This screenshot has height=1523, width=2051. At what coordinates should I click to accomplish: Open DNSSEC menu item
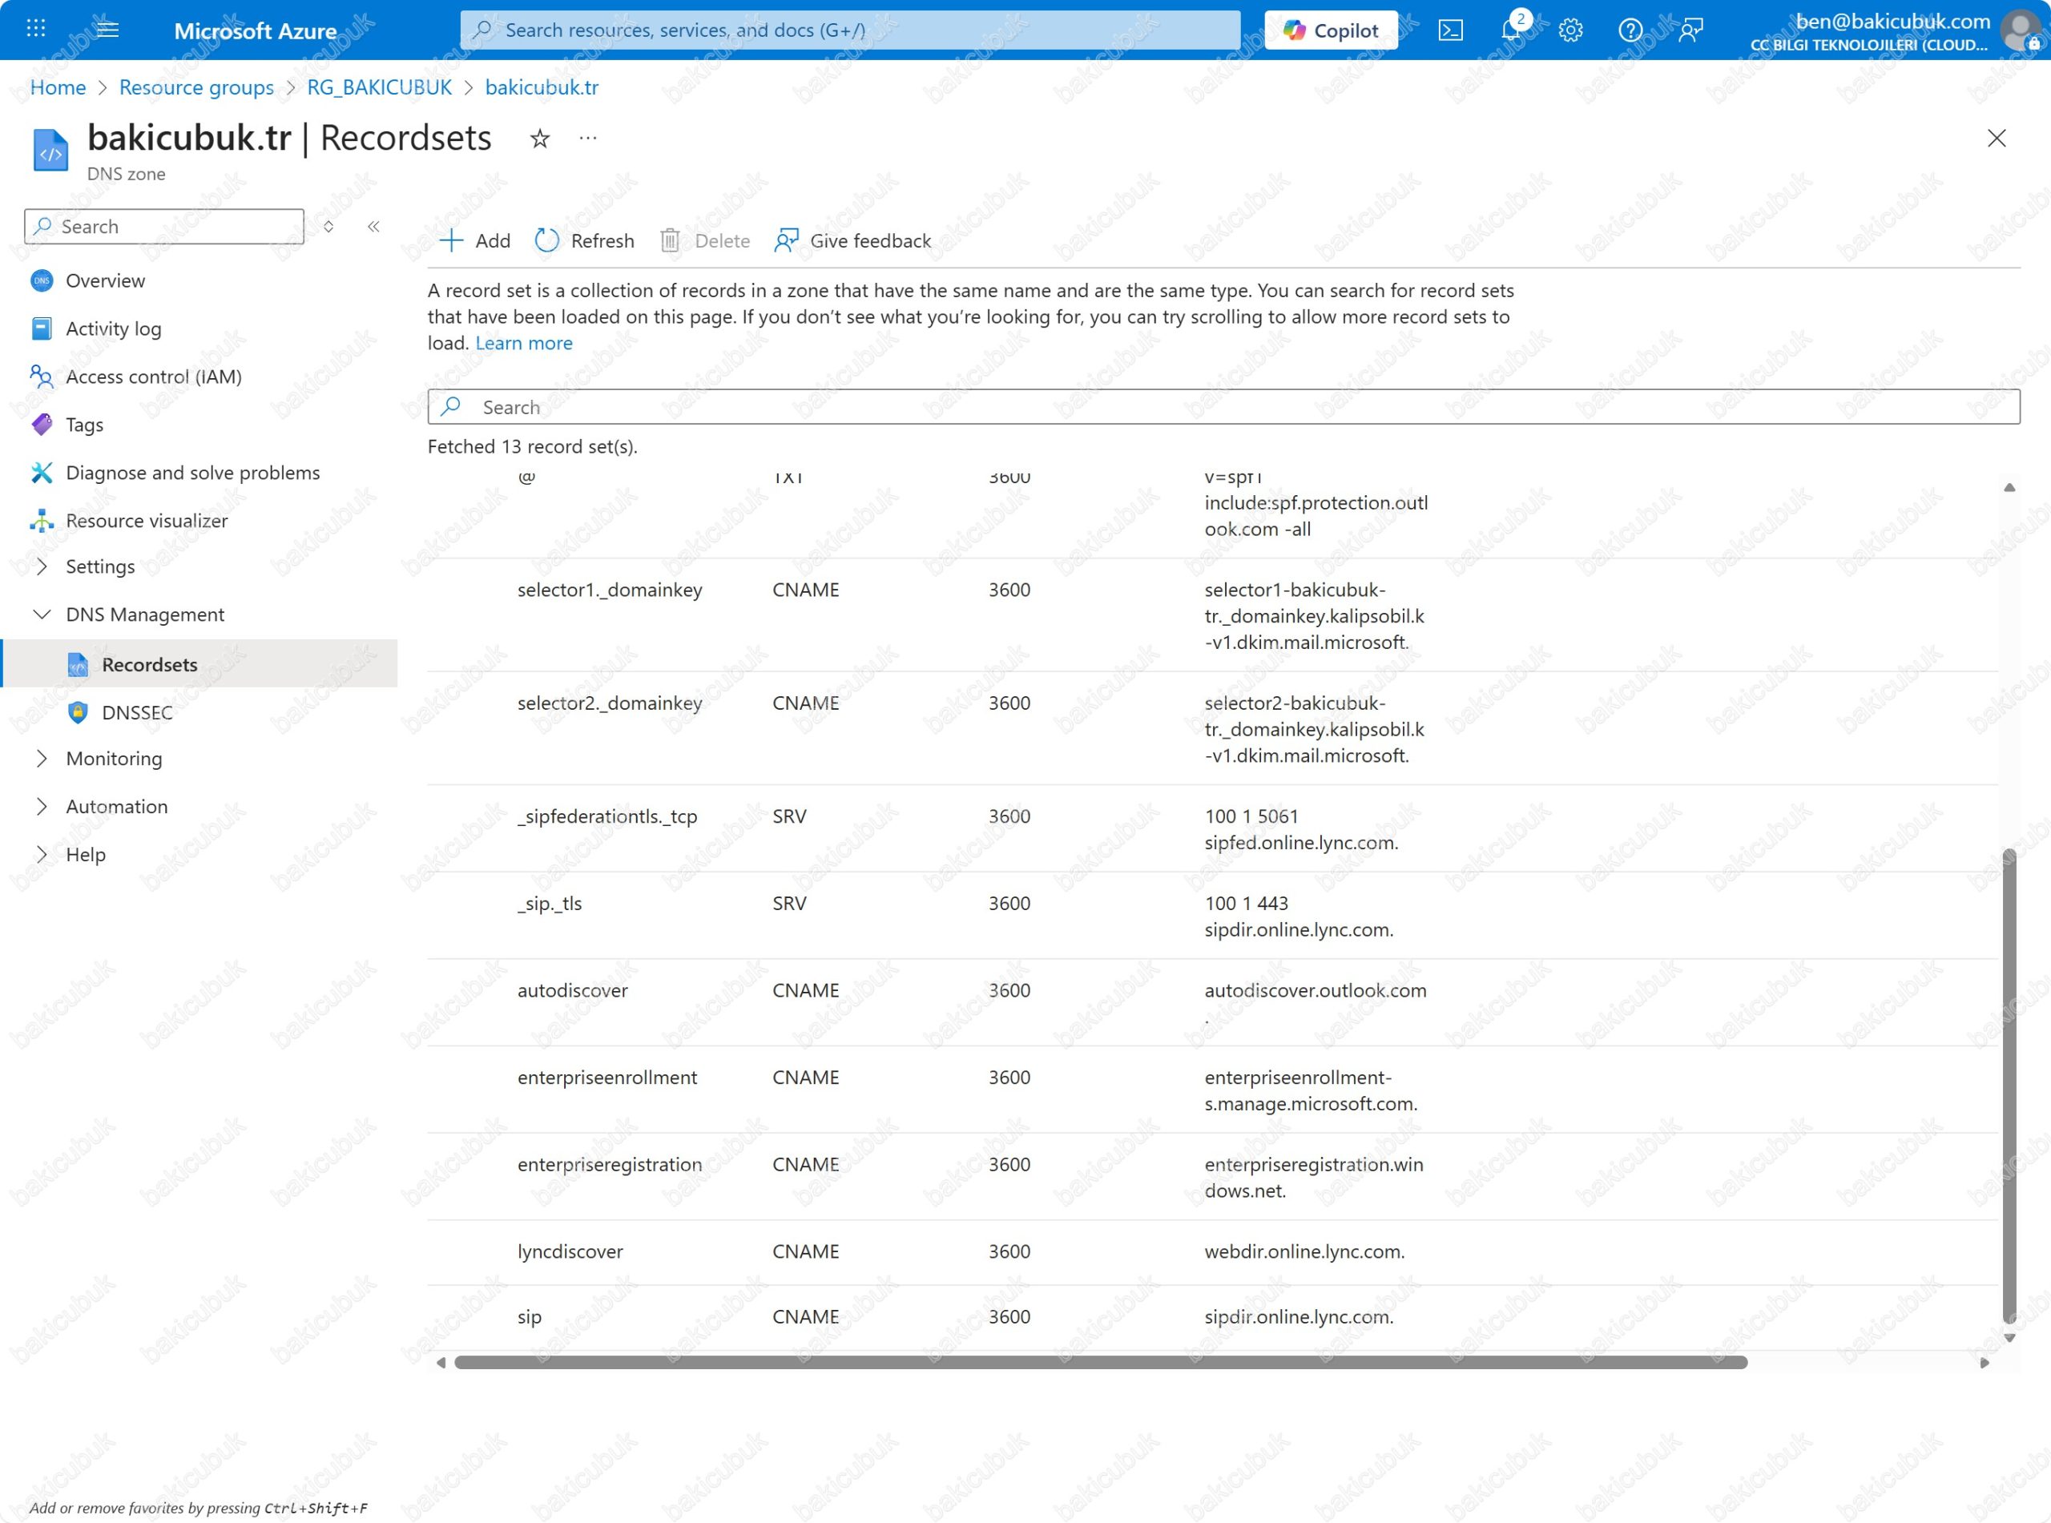tap(136, 711)
